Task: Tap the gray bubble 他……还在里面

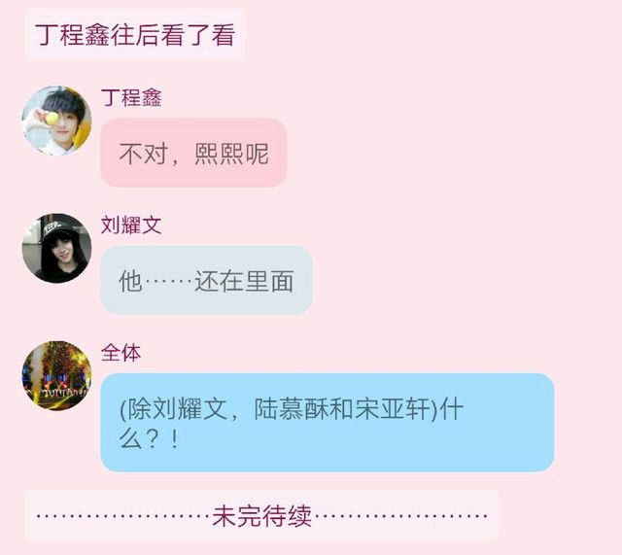Action: coord(206,280)
